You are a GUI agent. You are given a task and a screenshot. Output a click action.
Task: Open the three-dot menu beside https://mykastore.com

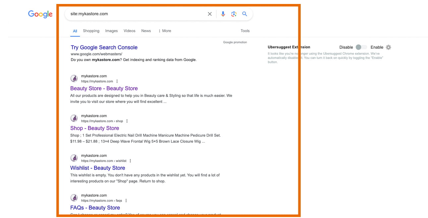pos(117,82)
